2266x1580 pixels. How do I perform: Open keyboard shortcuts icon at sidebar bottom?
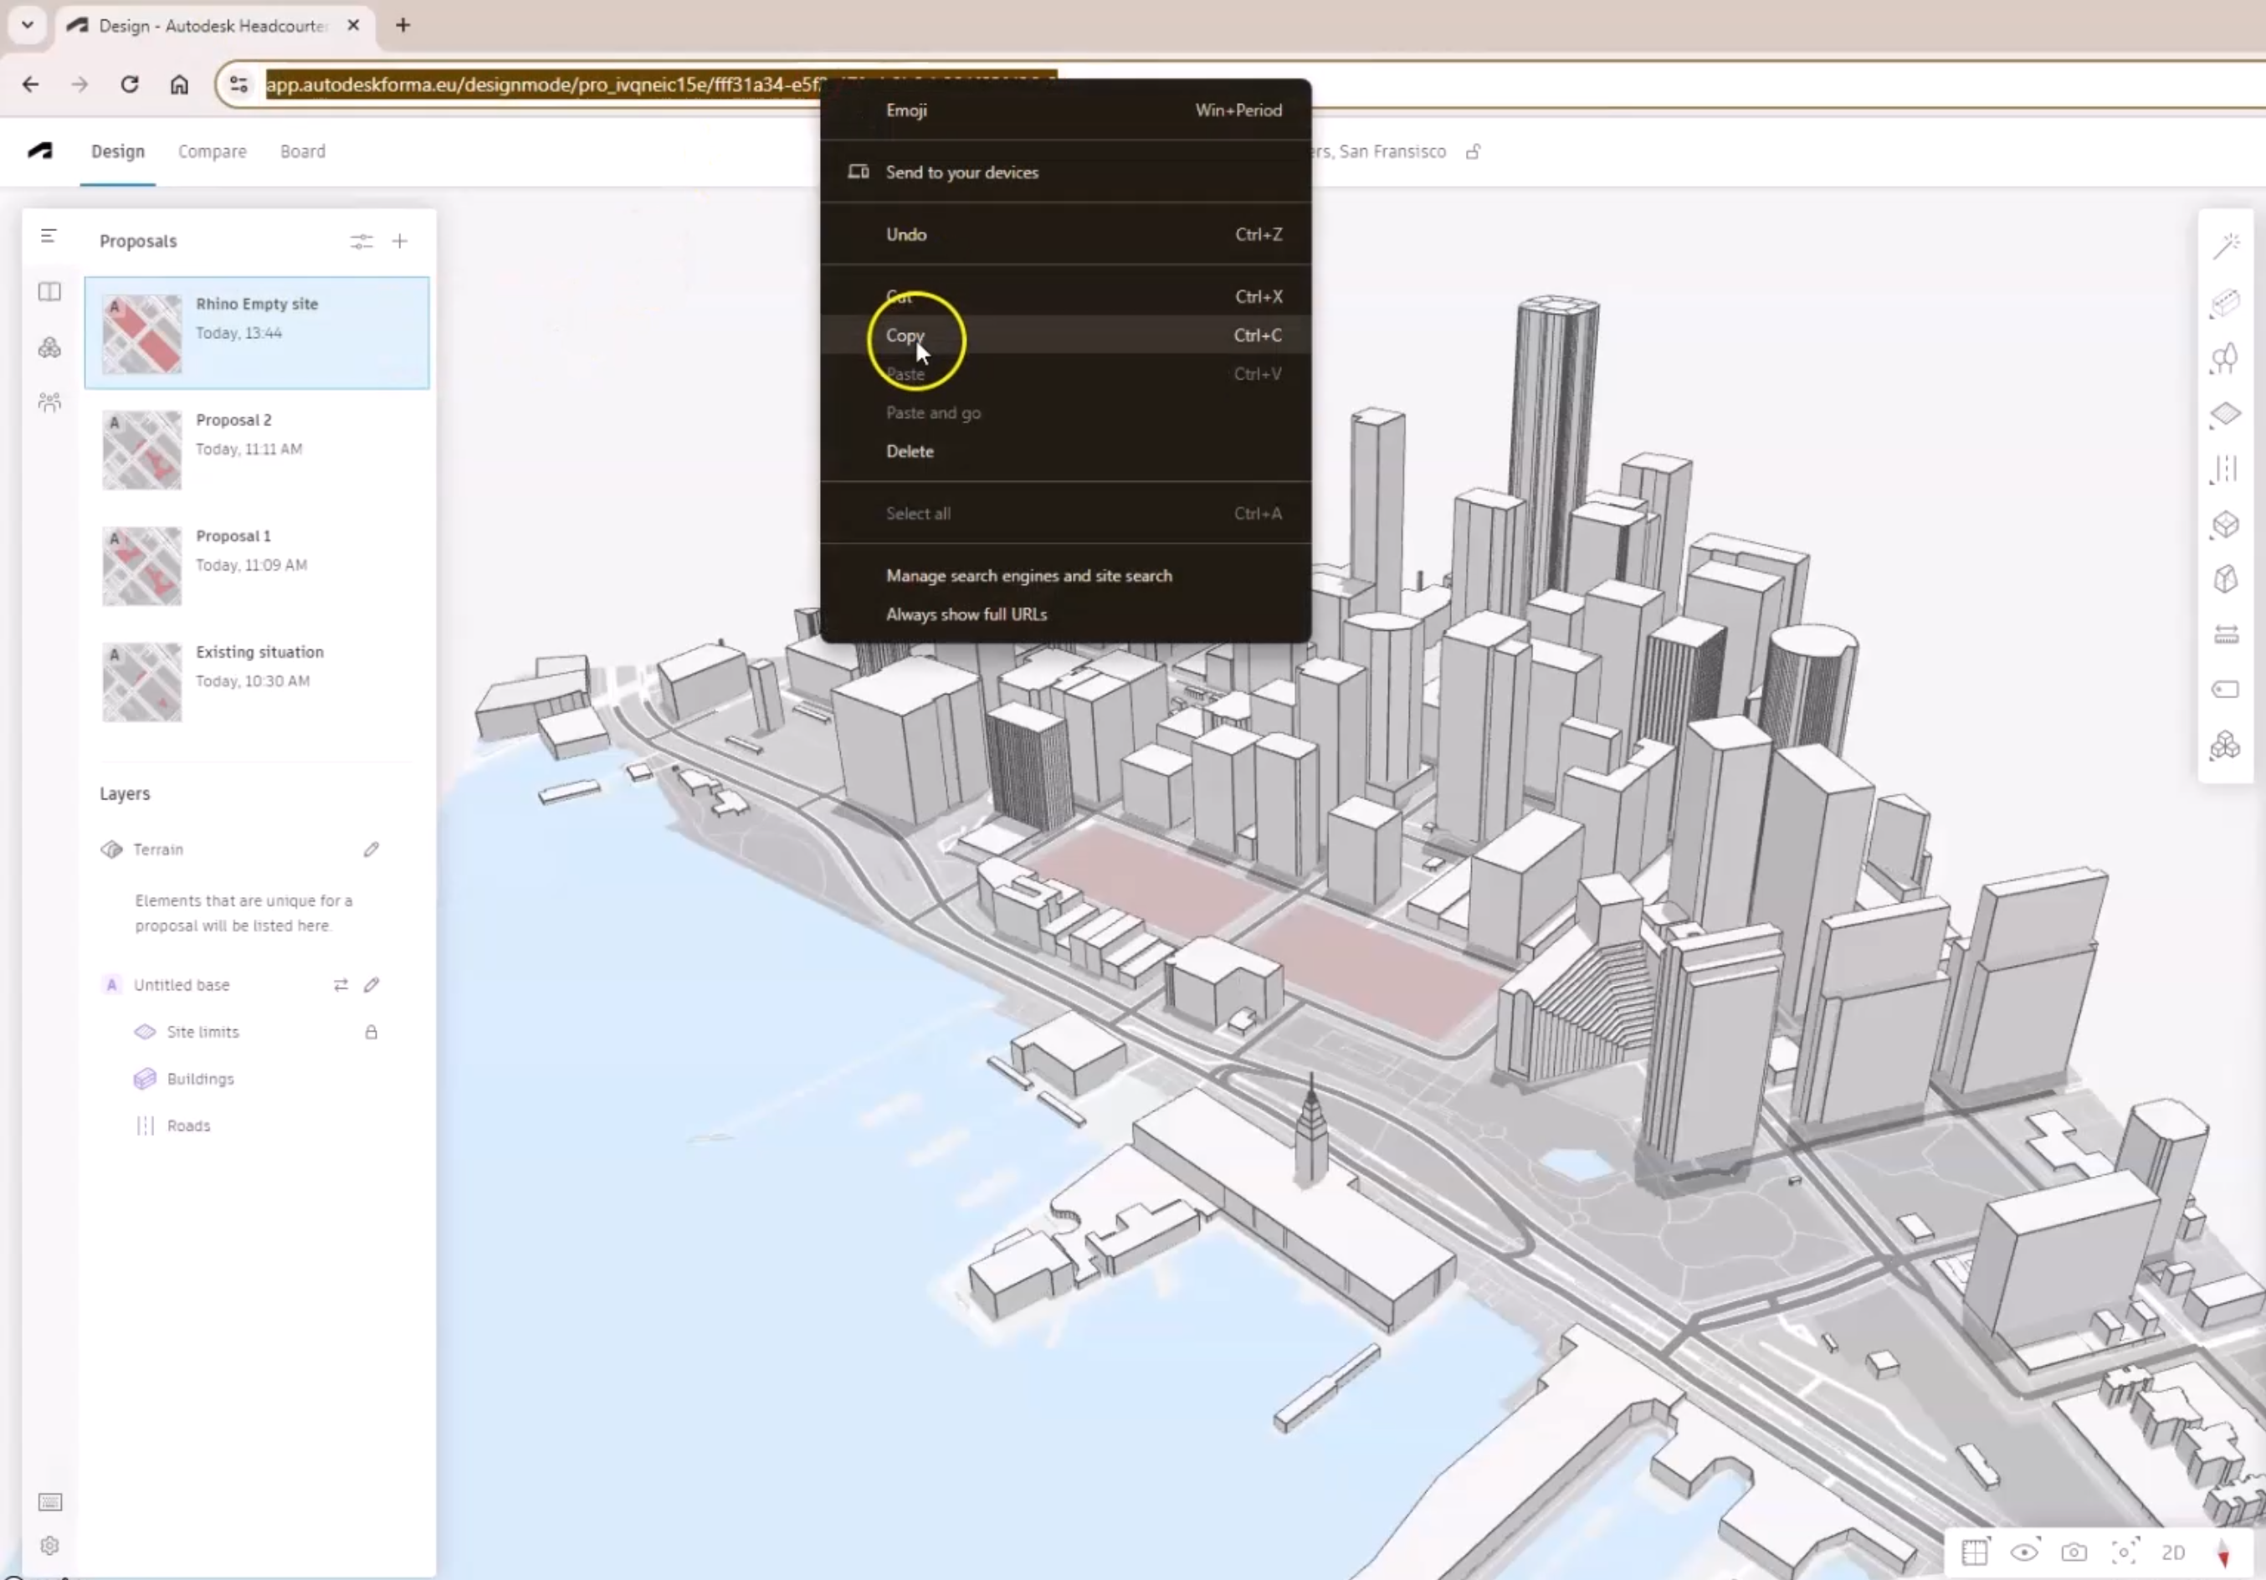click(49, 1502)
